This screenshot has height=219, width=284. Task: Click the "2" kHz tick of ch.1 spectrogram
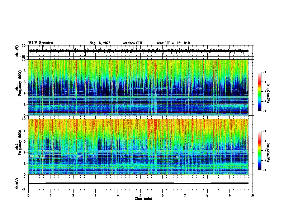[x=25, y=104]
